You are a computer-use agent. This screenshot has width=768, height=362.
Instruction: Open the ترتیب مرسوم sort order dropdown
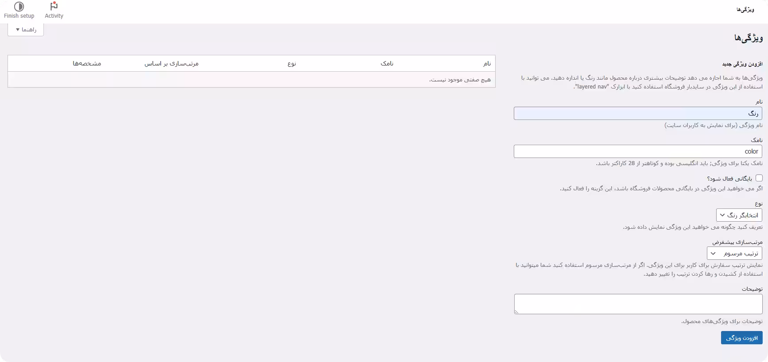(x=734, y=254)
